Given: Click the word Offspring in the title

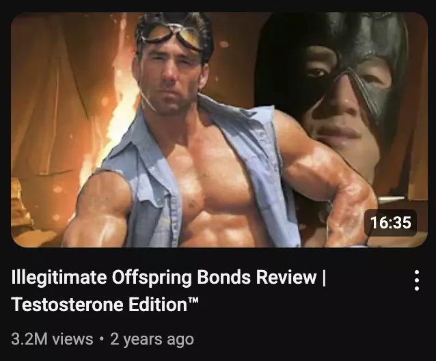Looking at the screenshot, I should coord(152,278).
